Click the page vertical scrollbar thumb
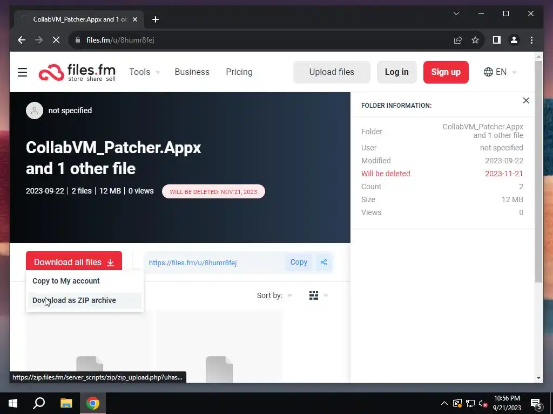553x414 pixels. coord(538,171)
